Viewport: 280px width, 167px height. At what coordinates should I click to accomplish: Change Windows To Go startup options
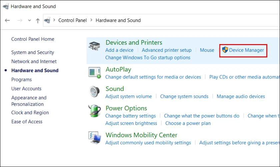(x=148, y=58)
